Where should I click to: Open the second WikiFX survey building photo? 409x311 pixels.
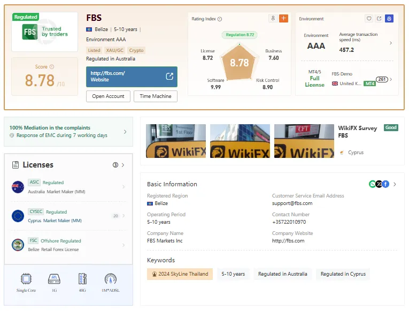(x=240, y=141)
